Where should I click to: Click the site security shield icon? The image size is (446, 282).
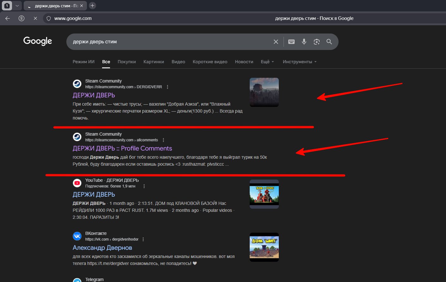(x=49, y=18)
